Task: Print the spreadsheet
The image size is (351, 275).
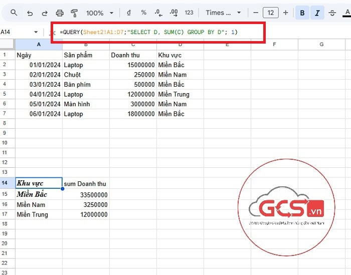Action: coord(60,13)
